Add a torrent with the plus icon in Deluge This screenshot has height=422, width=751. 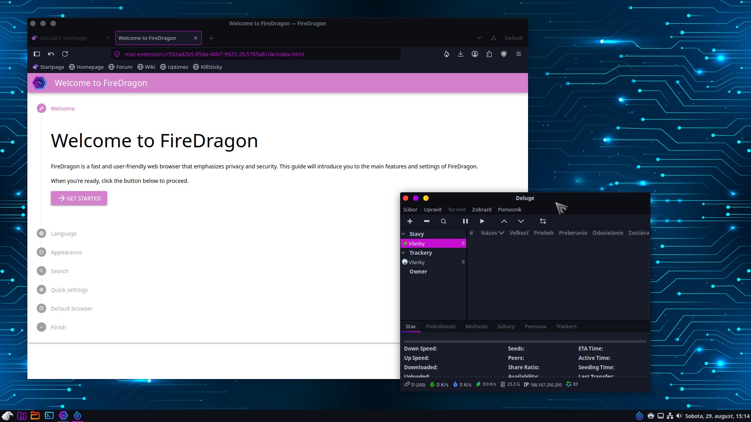410,221
